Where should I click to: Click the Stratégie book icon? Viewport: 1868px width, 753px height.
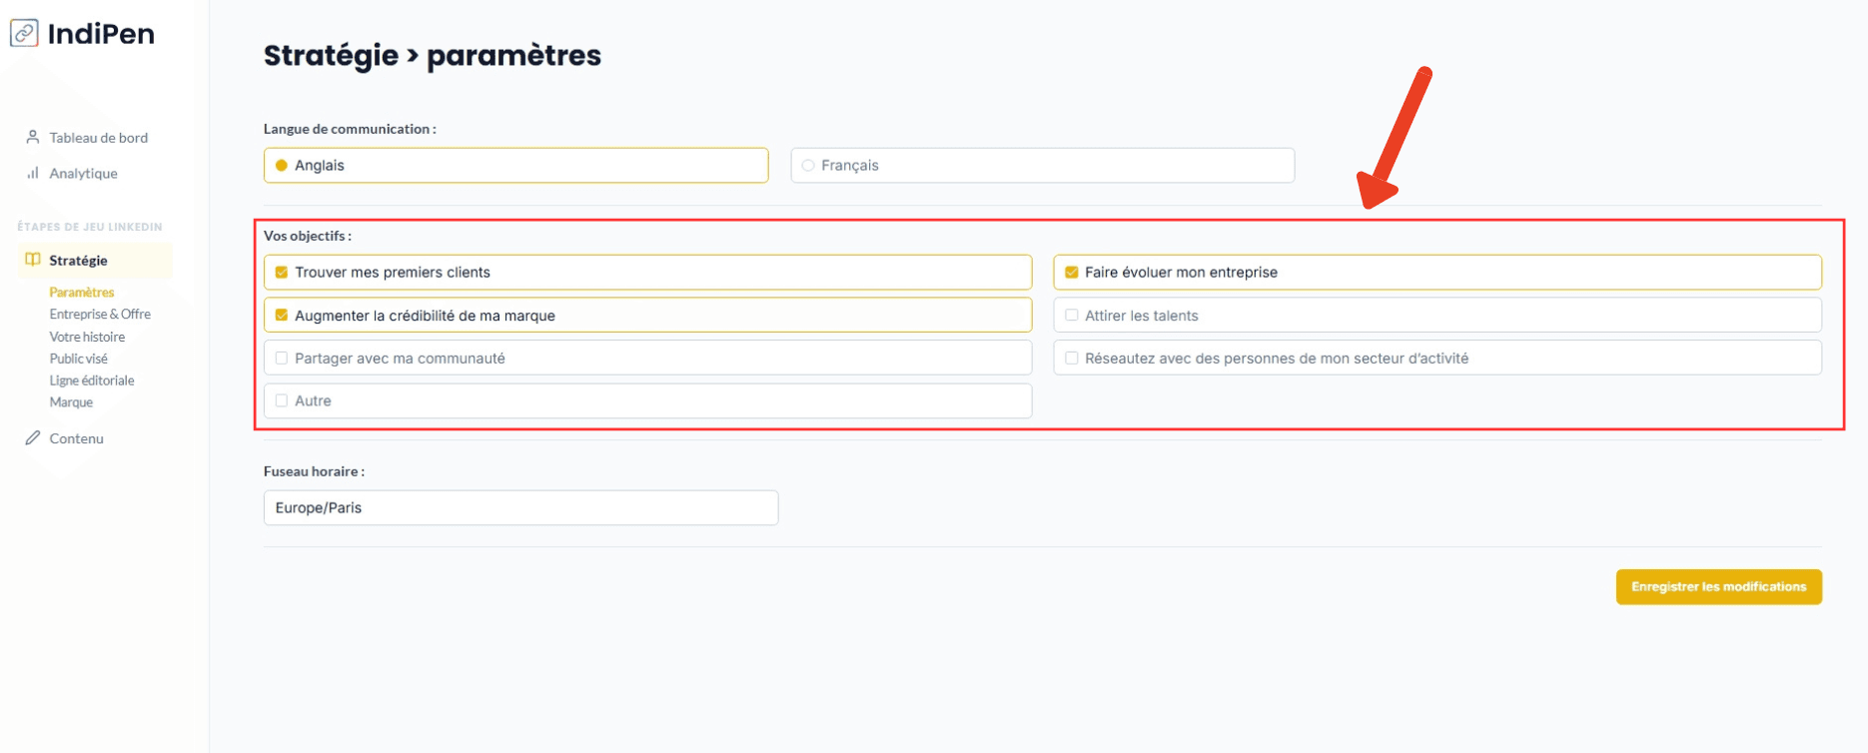(x=33, y=260)
